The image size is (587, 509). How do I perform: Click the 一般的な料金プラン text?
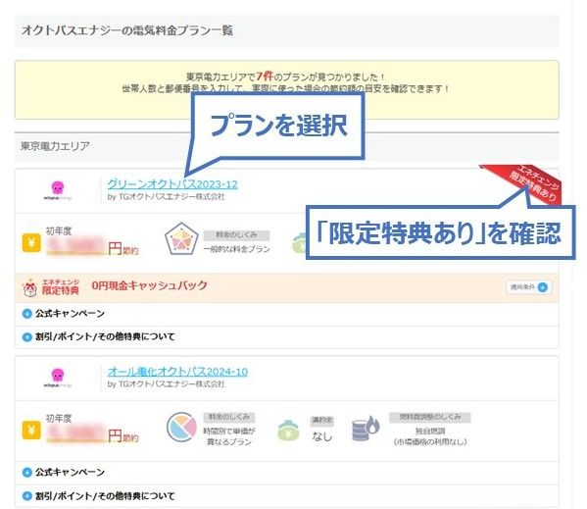[236, 249]
